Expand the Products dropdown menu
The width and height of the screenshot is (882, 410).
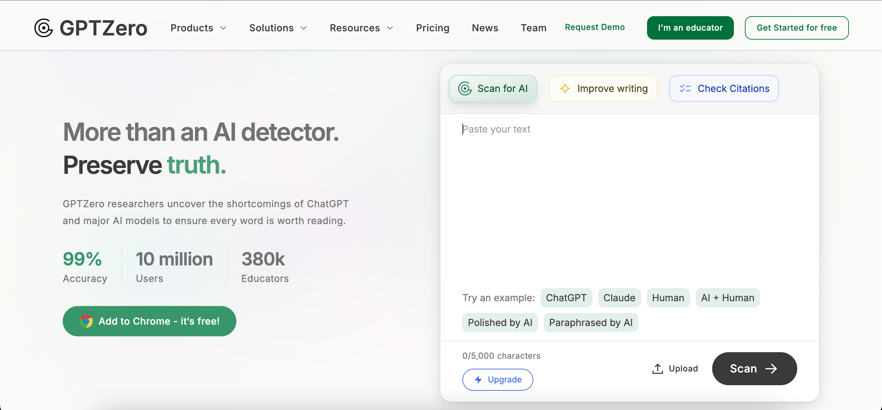(x=198, y=28)
